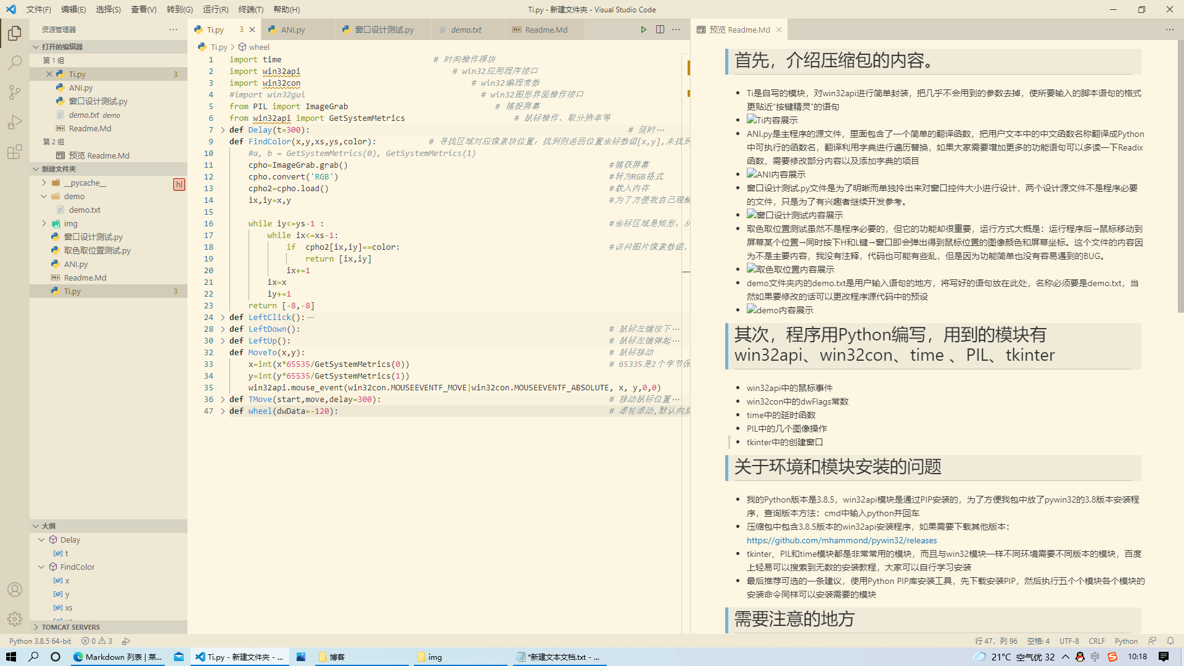Unfold LeftClick function at line 24
1184x666 pixels.
click(223, 318)
